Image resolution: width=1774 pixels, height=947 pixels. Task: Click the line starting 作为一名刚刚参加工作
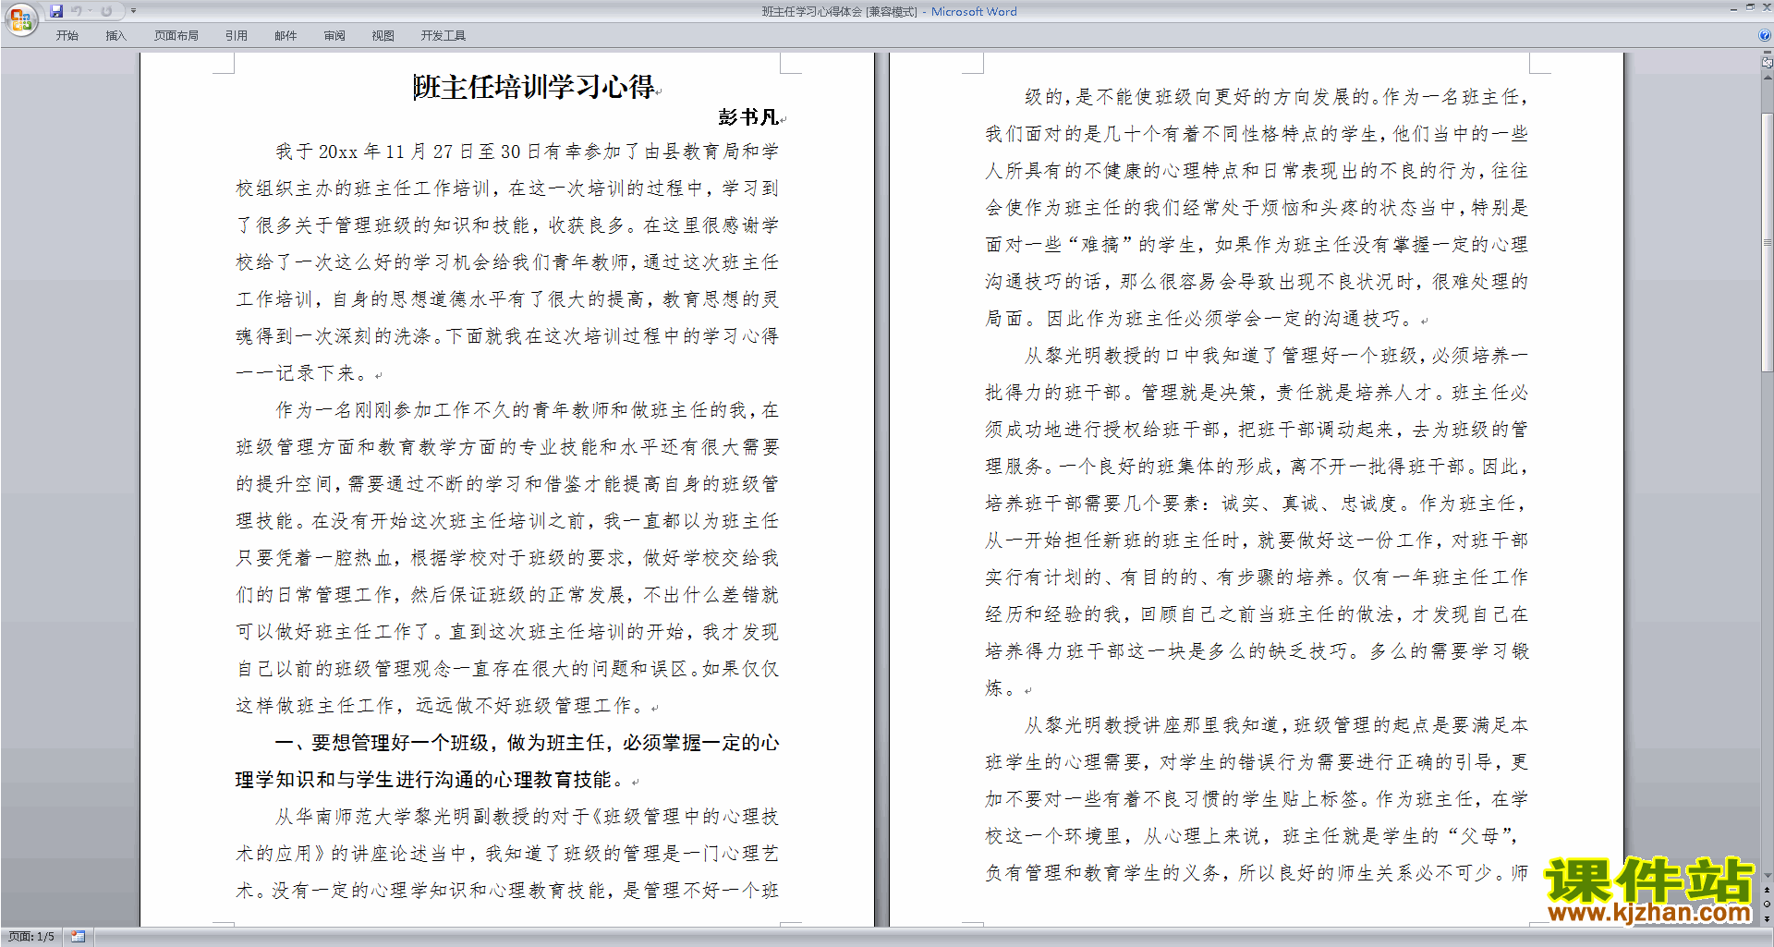[x=527, y=410]
